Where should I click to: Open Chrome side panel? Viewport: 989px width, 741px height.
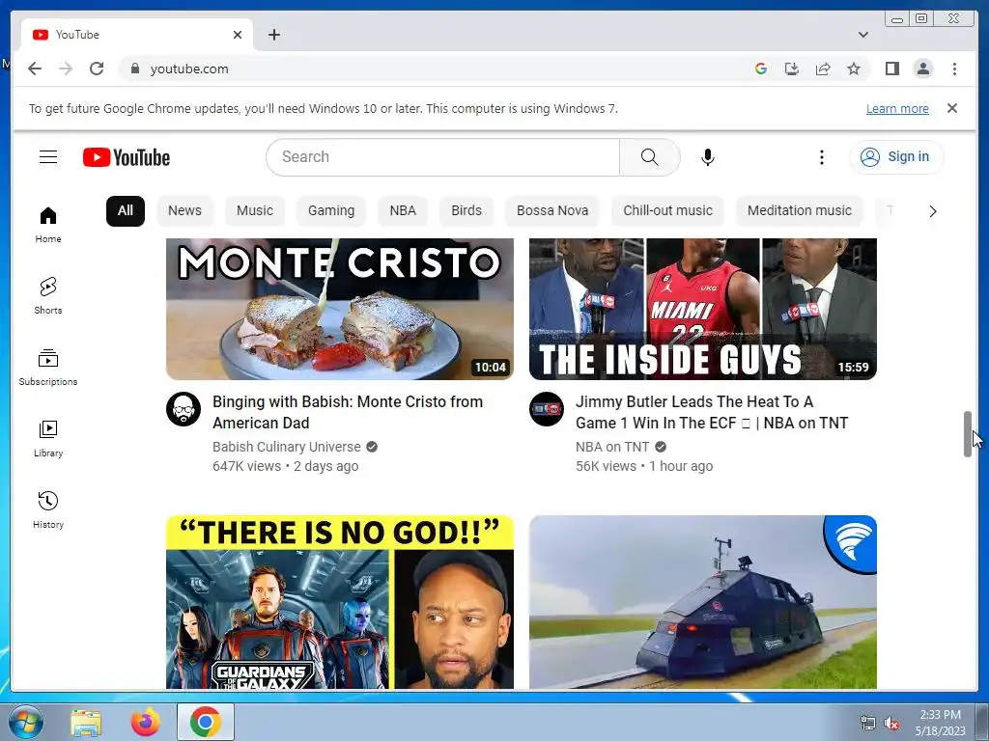891,69
